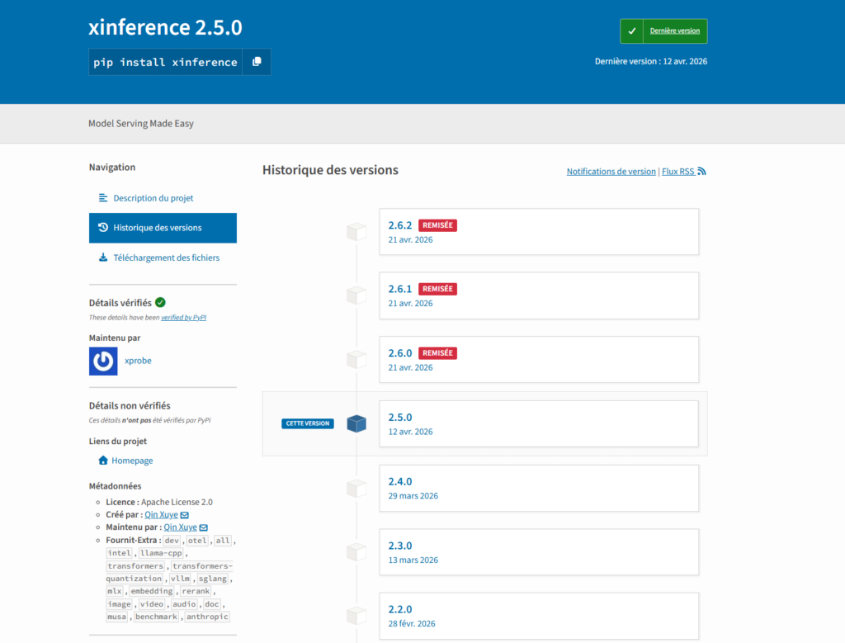This screenshot has width=845, height=643.
Task: Click the REMISÉE badge on version 2.6.1
Action: click(x=437, y=289)
